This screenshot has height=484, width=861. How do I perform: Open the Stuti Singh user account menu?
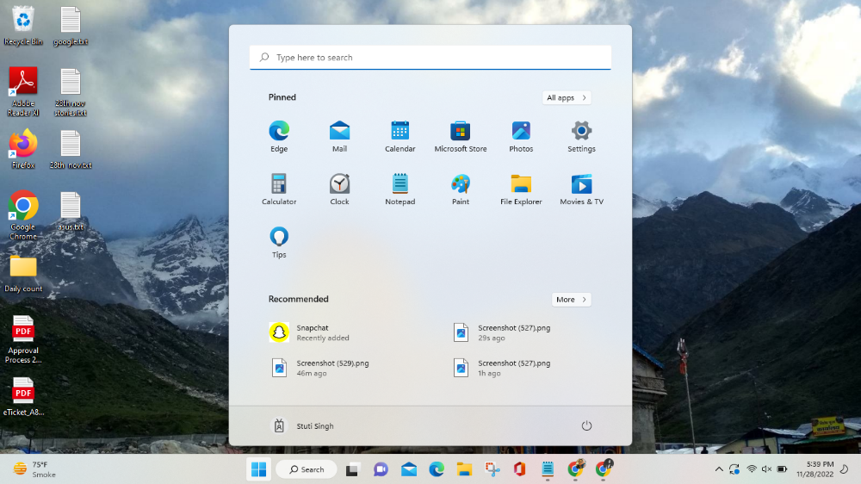tap(303, 426)
